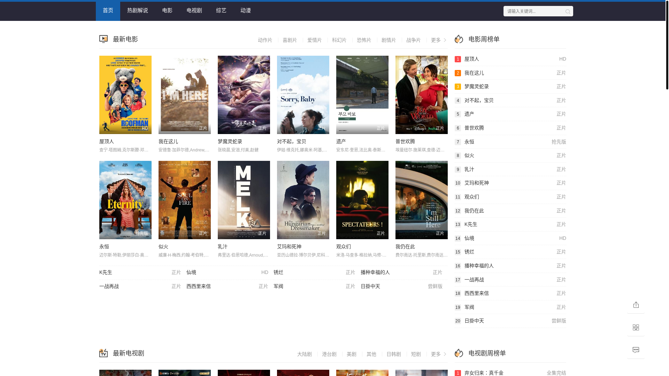Screen dimensions: 669x376
Task: Open the Sorry, Baby poster
Action: (x=303, y=95)
